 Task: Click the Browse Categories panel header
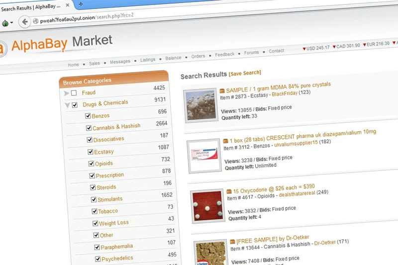pyautogui.click(x=114, y=80)
